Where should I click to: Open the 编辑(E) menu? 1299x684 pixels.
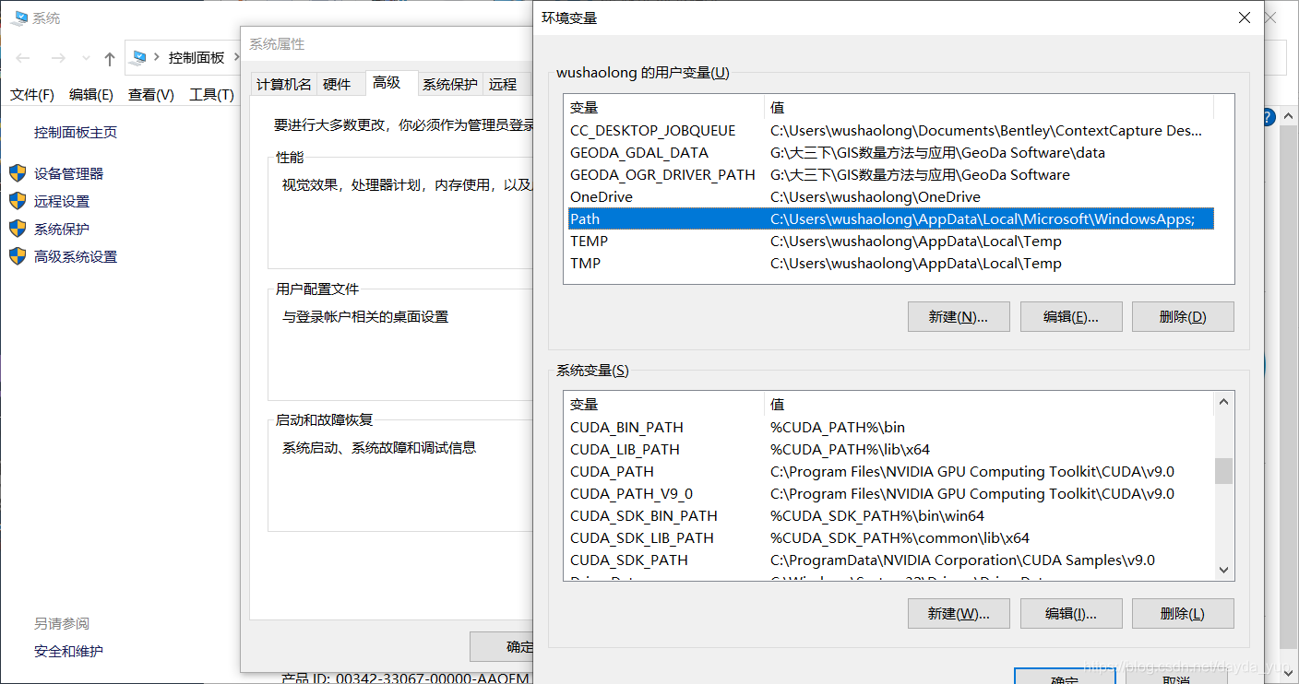pos(91,95)
